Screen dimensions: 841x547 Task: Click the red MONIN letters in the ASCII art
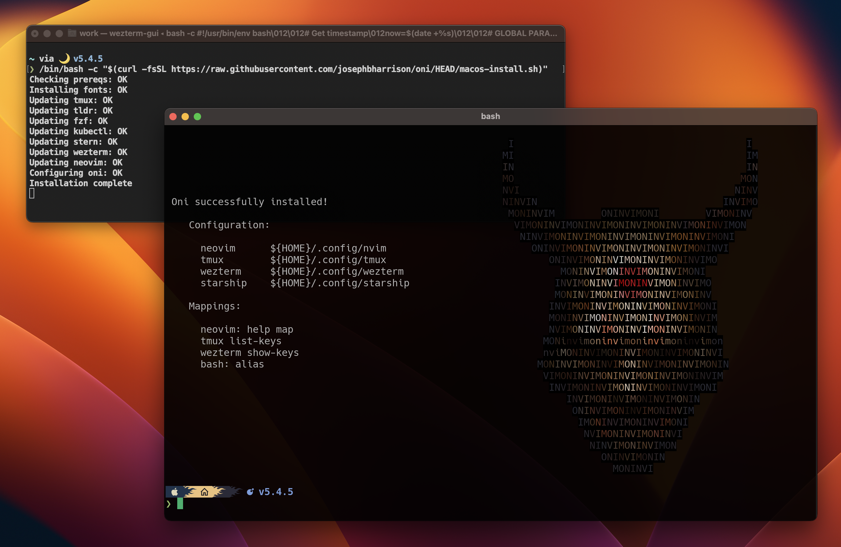(633, 283)
